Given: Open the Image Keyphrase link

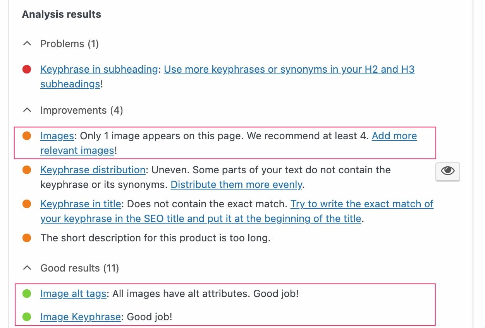Looking at the screenshot, I should pos(80,317).
